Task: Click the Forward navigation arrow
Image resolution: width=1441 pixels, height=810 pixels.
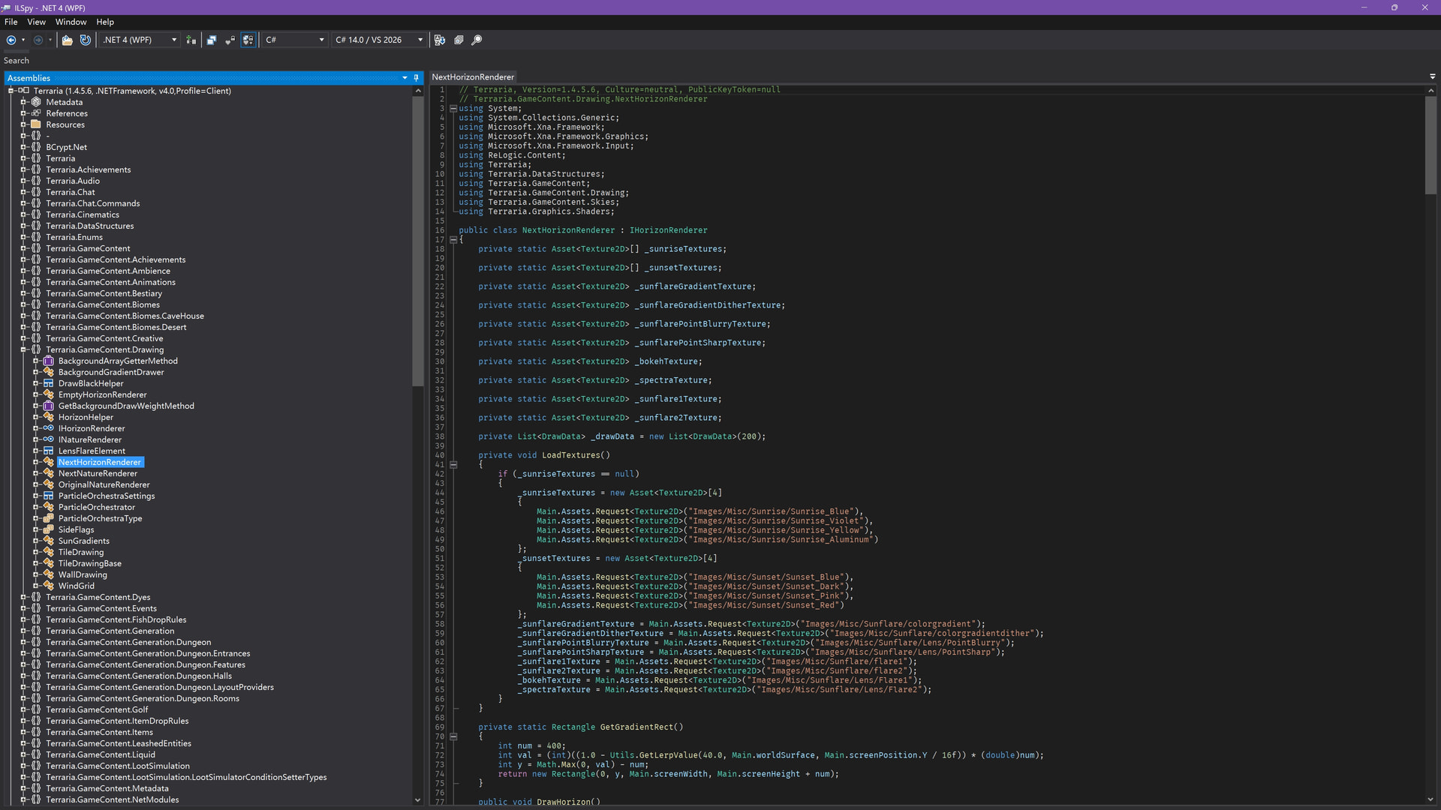Action: tap(38, 40)
